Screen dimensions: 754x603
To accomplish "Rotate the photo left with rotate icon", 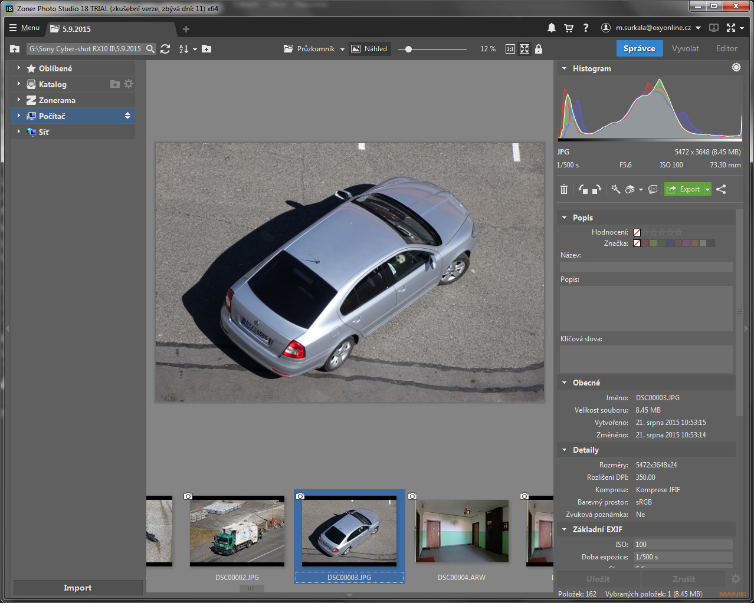I will pos(583,189).
